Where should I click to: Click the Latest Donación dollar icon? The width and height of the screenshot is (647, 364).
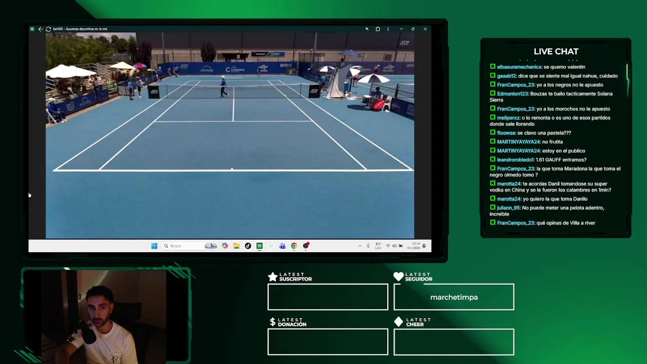tap(272, 322)
